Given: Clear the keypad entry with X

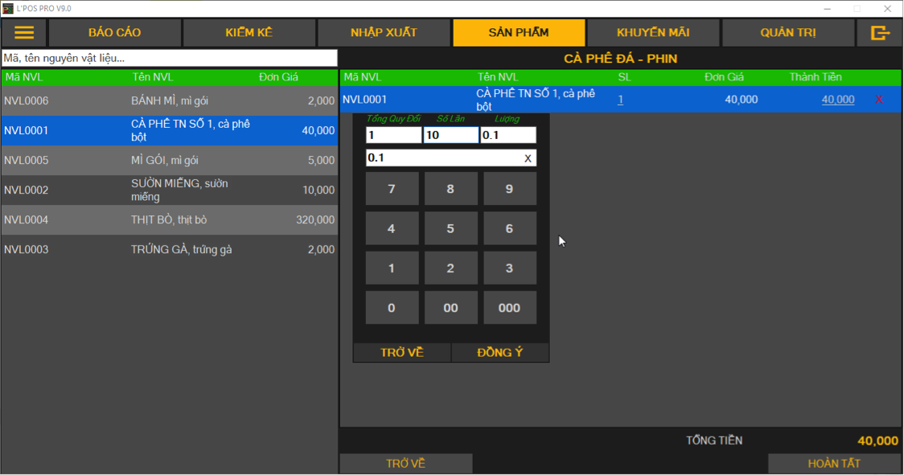Looking at the screenshot, I should coord(528,158).
